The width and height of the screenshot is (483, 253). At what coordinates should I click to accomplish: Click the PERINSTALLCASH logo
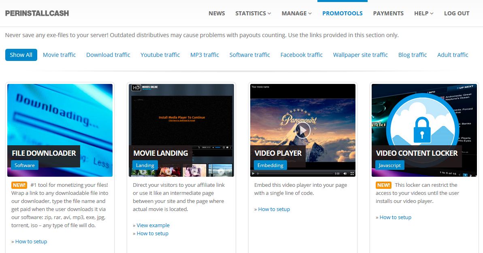click(x=37, y=13)
